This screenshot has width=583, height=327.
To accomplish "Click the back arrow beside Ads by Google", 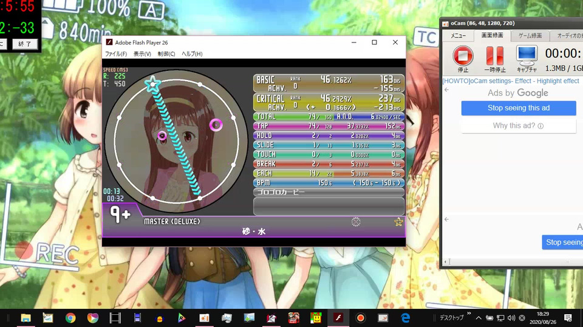I will point(446,90).
